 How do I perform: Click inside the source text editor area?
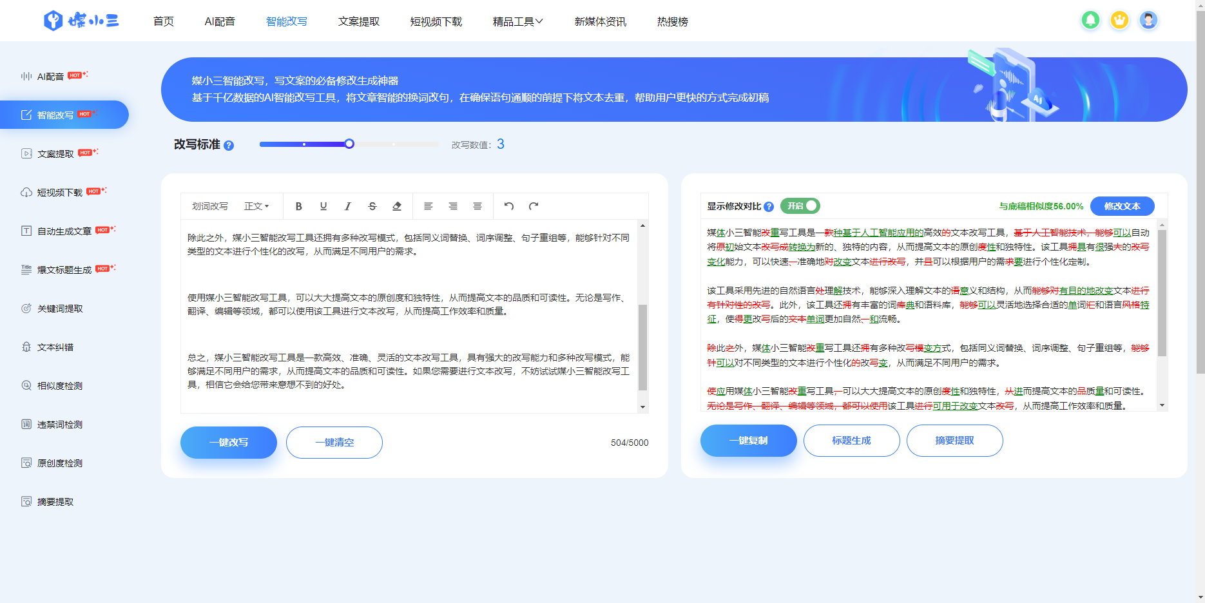tap(410, 316)
